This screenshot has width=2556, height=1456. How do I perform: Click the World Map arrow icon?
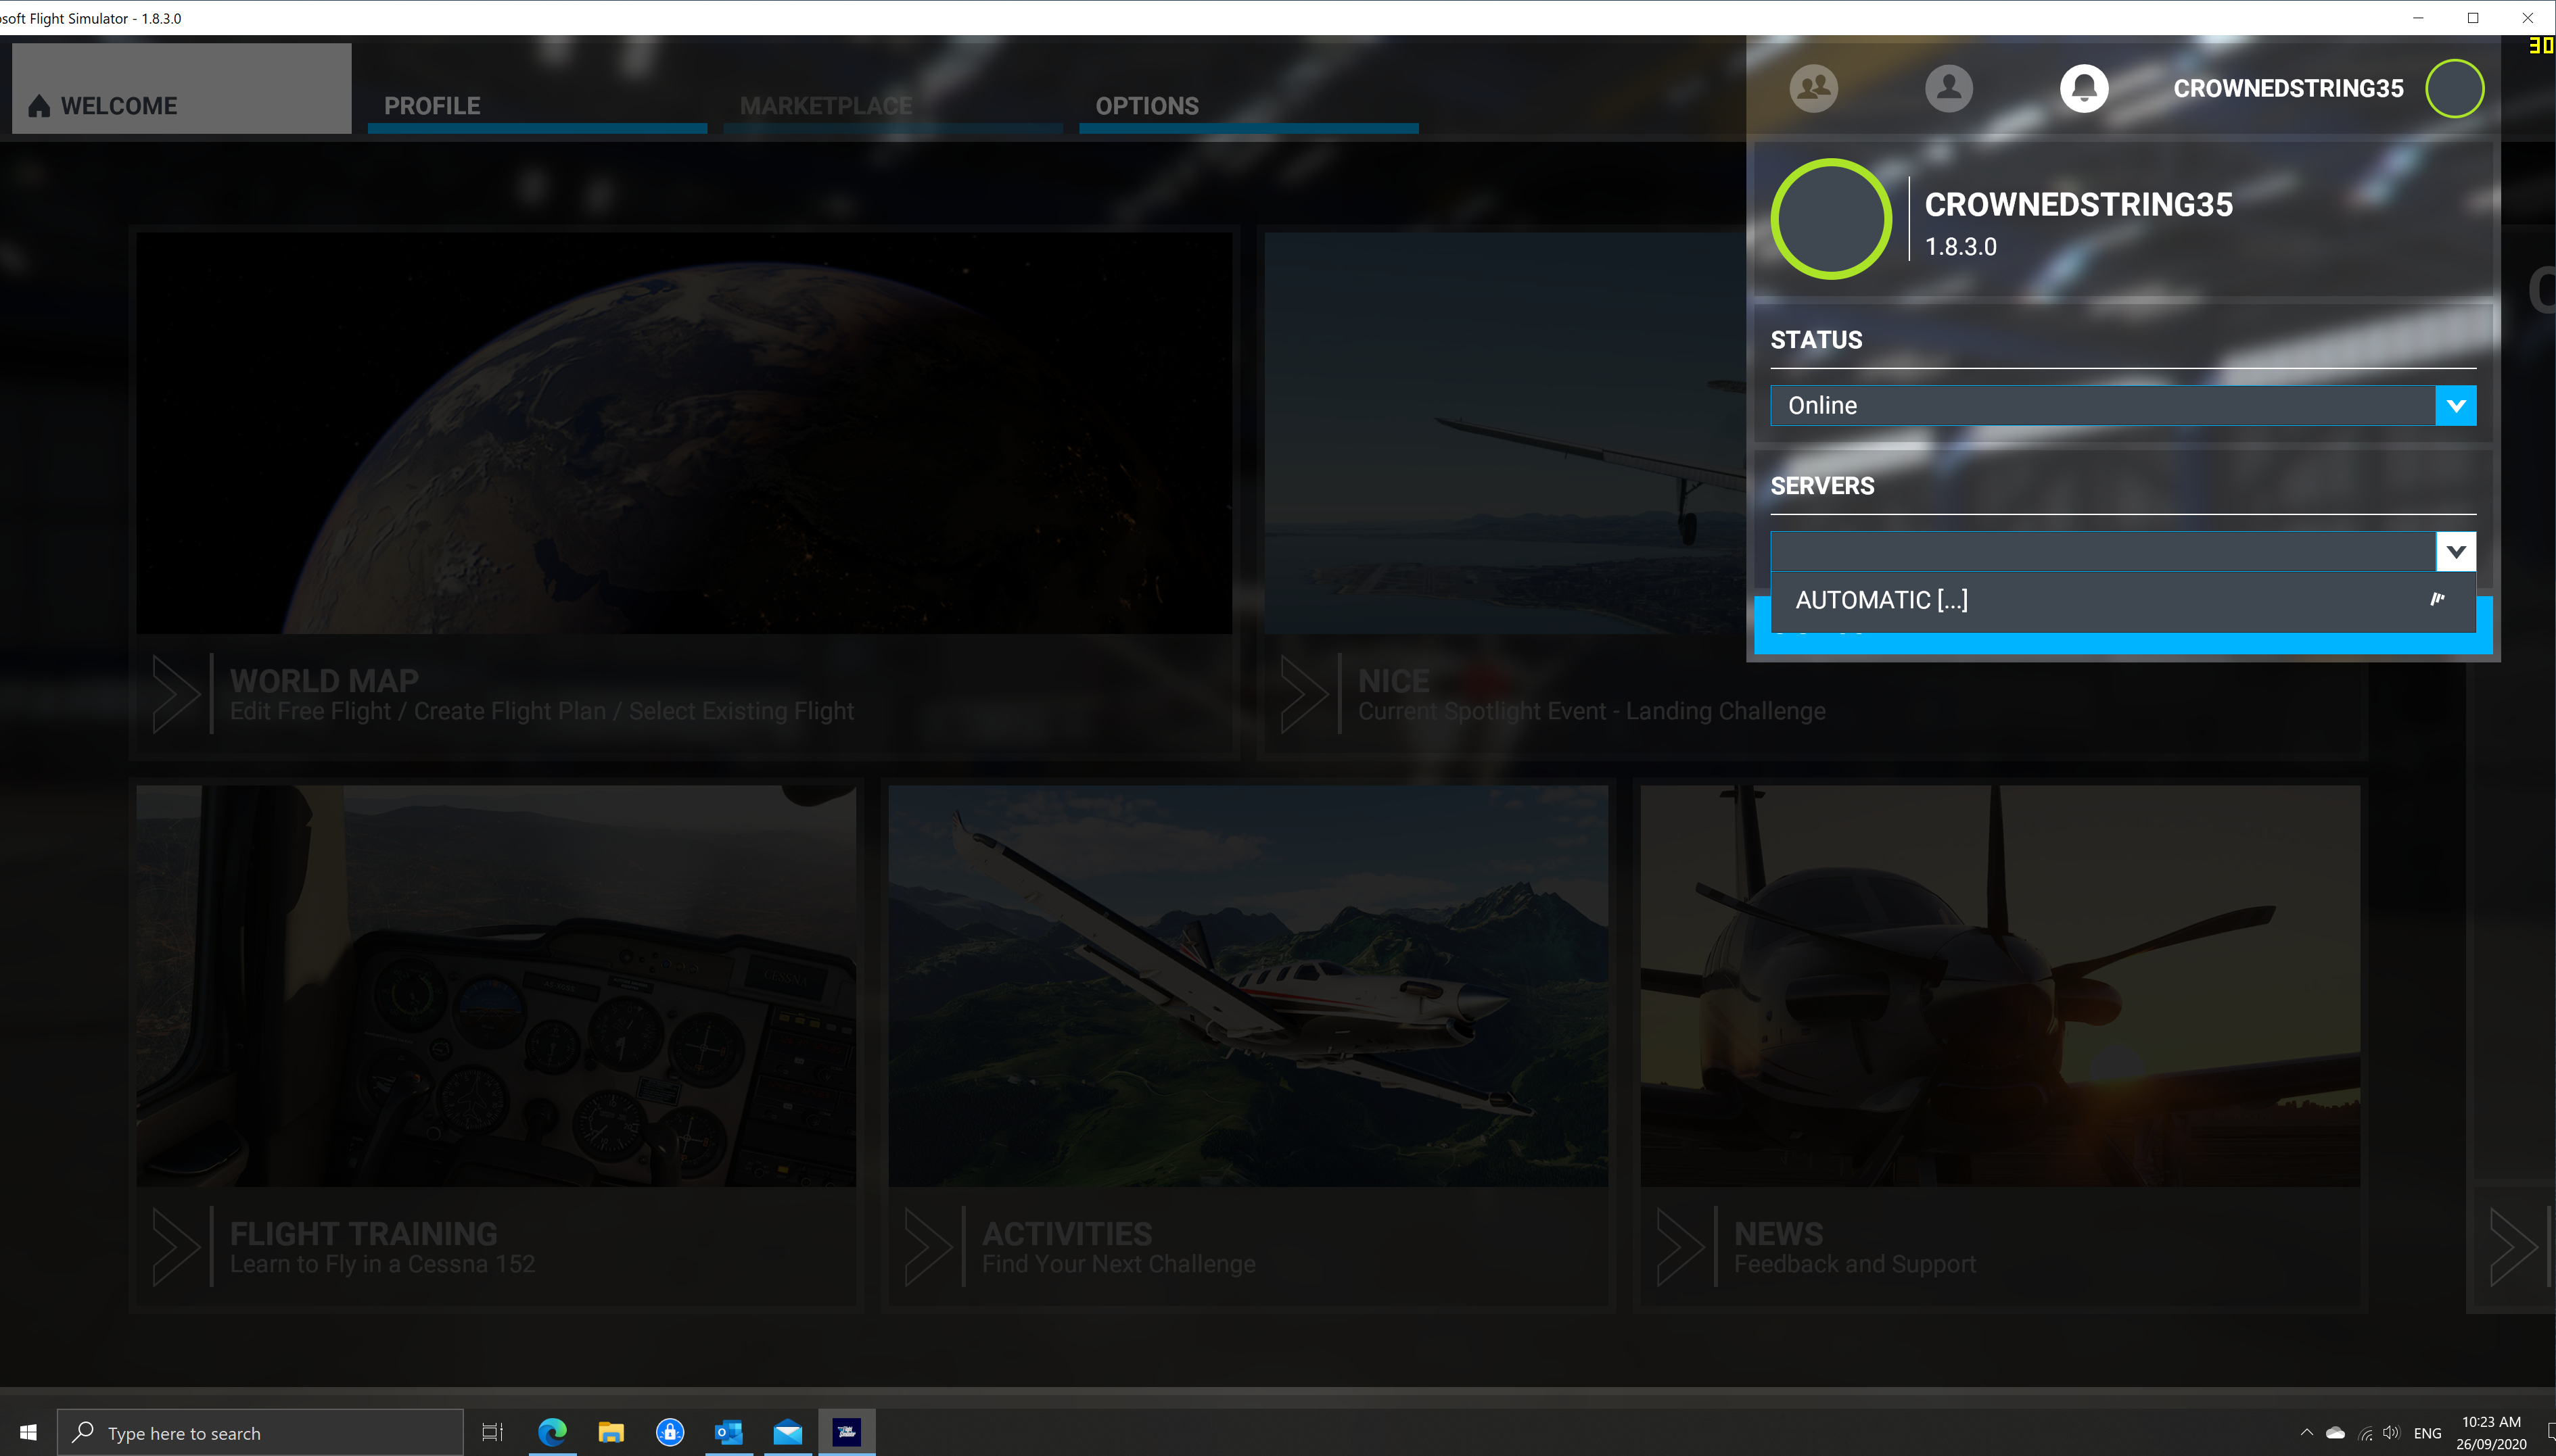pyautogui.click(x=177, y=693)
